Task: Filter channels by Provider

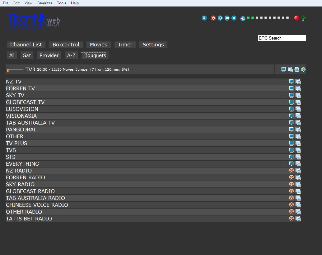Action: (49, 55)
